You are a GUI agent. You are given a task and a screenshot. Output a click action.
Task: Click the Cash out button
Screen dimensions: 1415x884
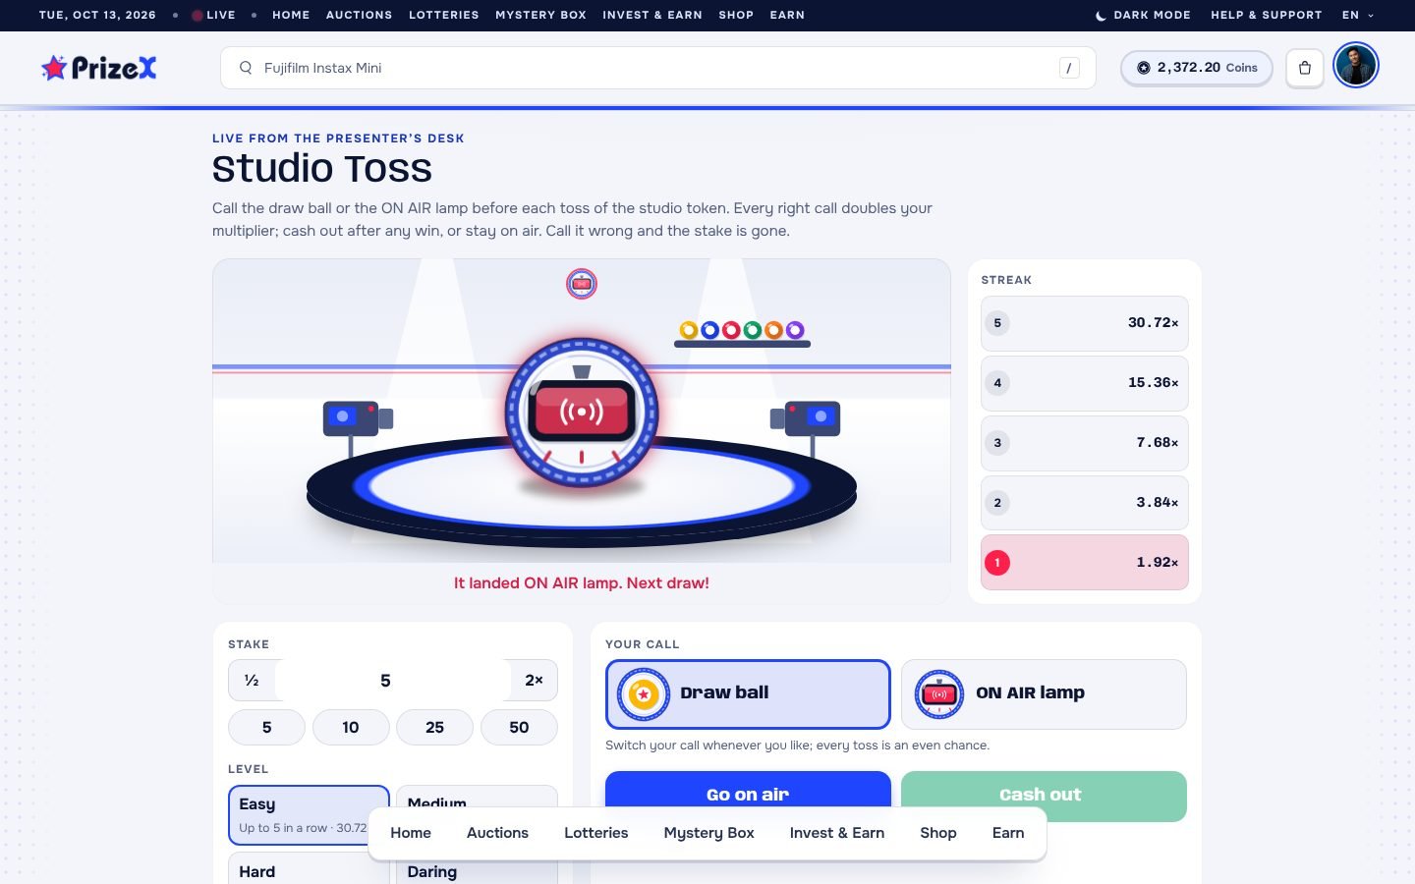tap(1044, 796)
